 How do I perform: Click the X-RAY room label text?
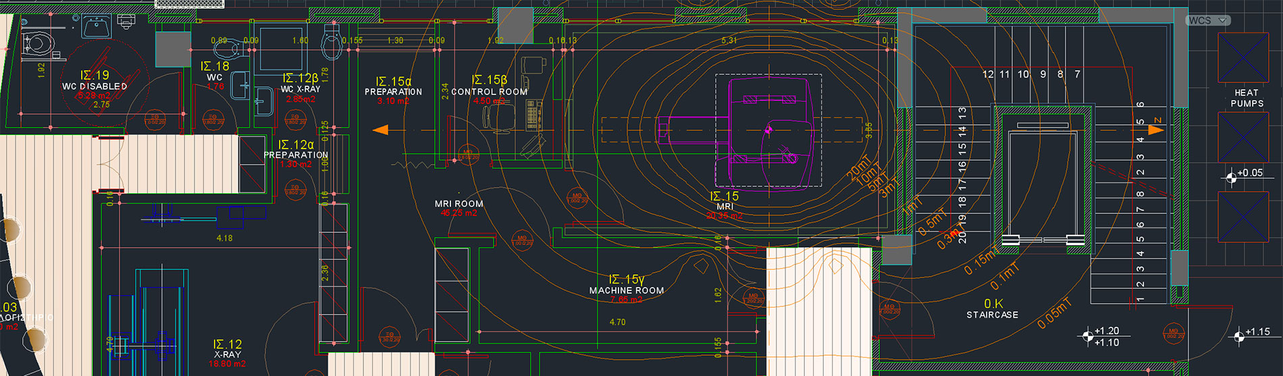pos(228,354)
